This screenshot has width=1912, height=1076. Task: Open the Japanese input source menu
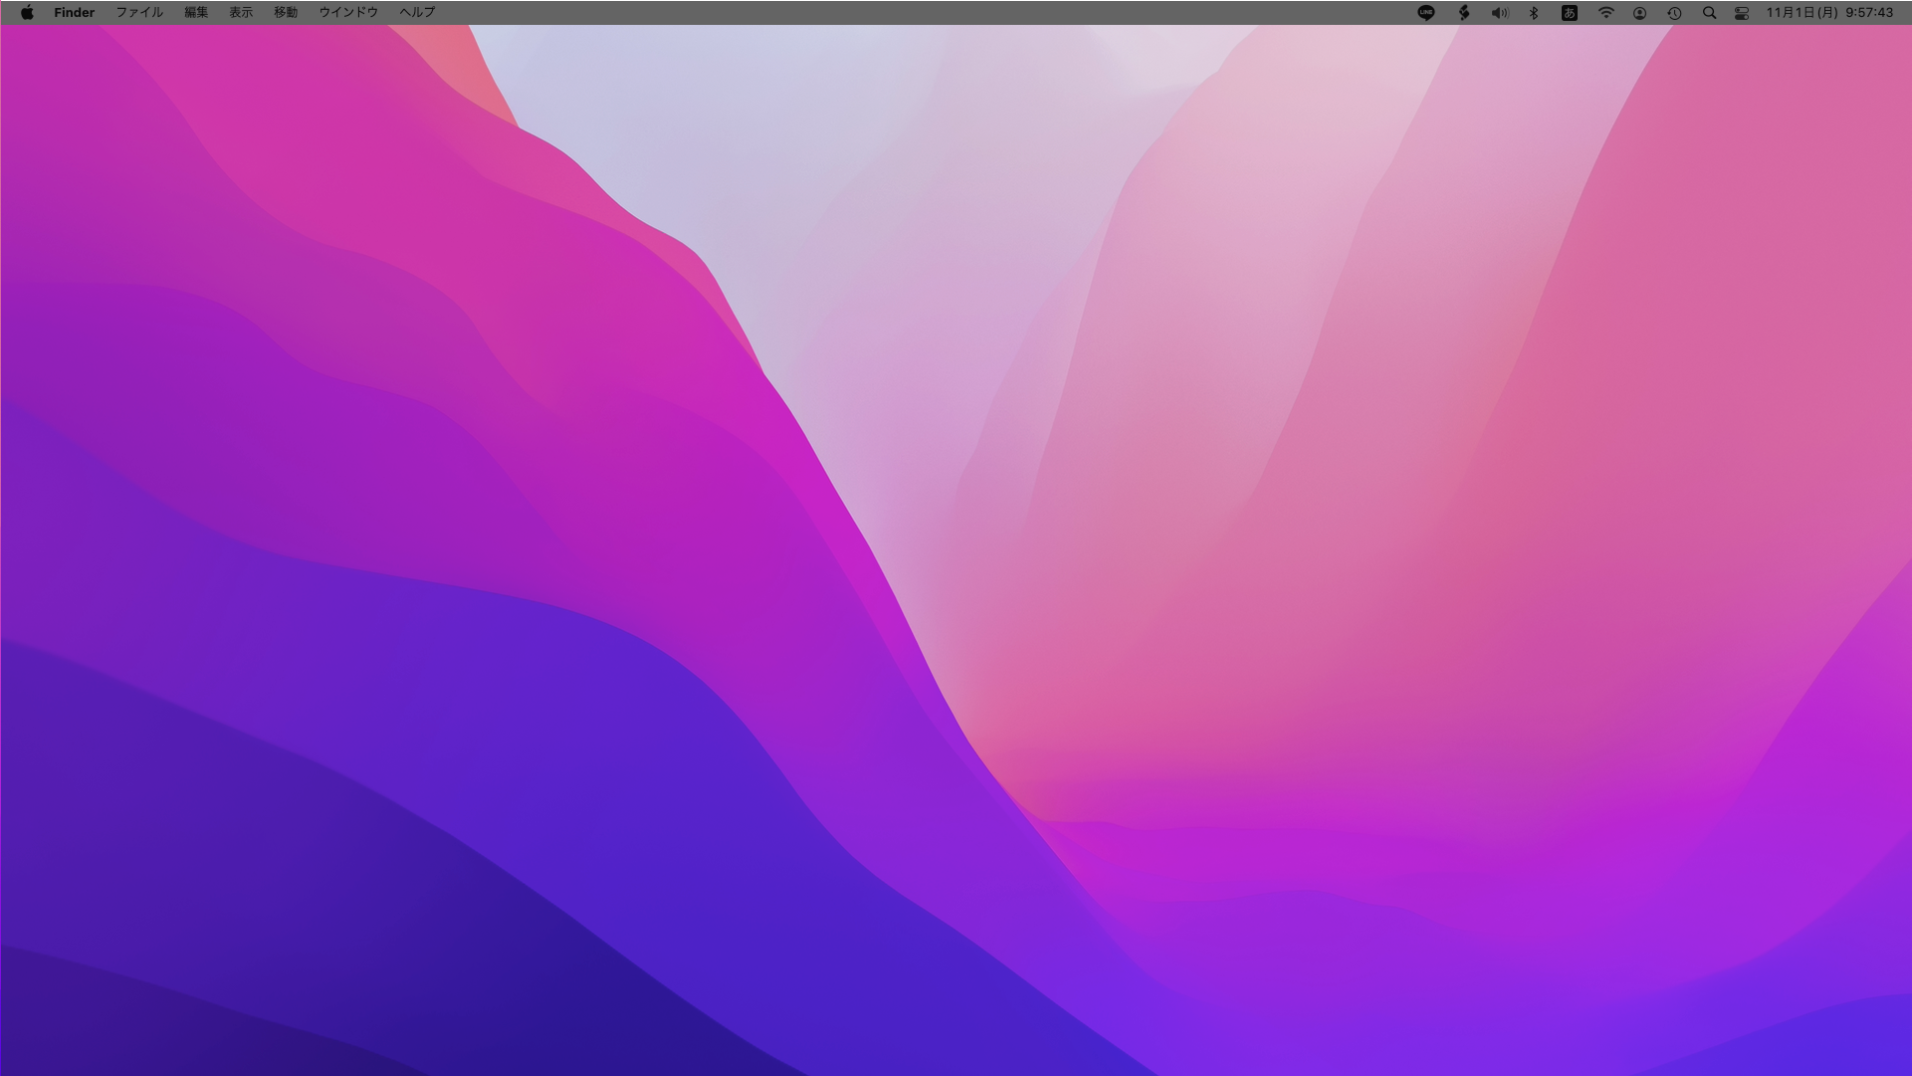[x=1570, y=13]
